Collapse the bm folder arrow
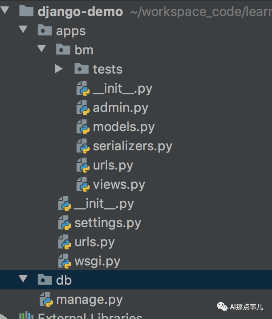Image resolution: width=272 pixels, height=319 pixels. click(x=42, y=48)
